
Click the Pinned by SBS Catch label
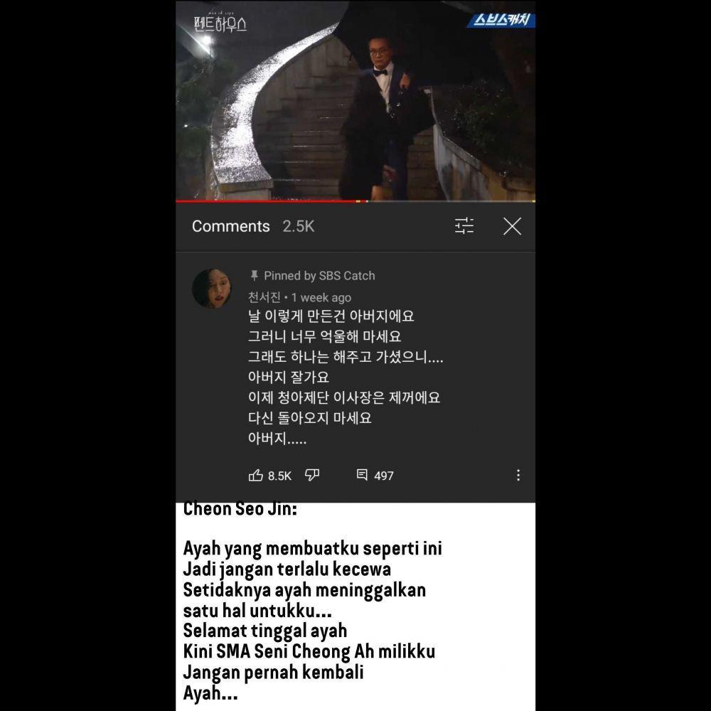[x=319, y=276]
